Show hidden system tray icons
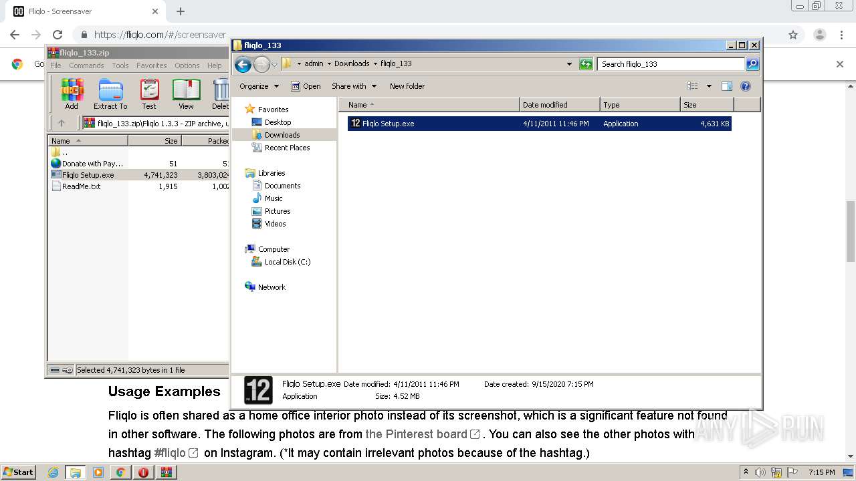The height and width of the screenshot is (481, 856). (746, 472)
